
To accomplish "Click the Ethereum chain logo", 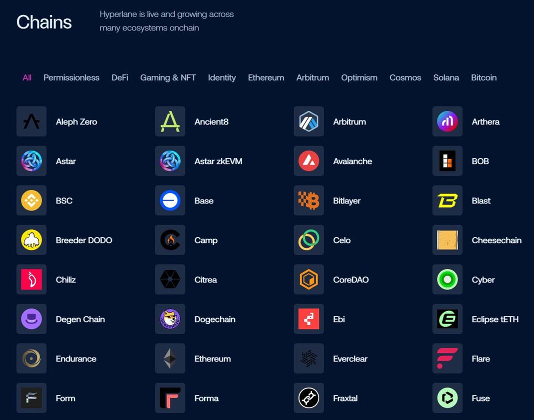I will [x=170, y=358].
